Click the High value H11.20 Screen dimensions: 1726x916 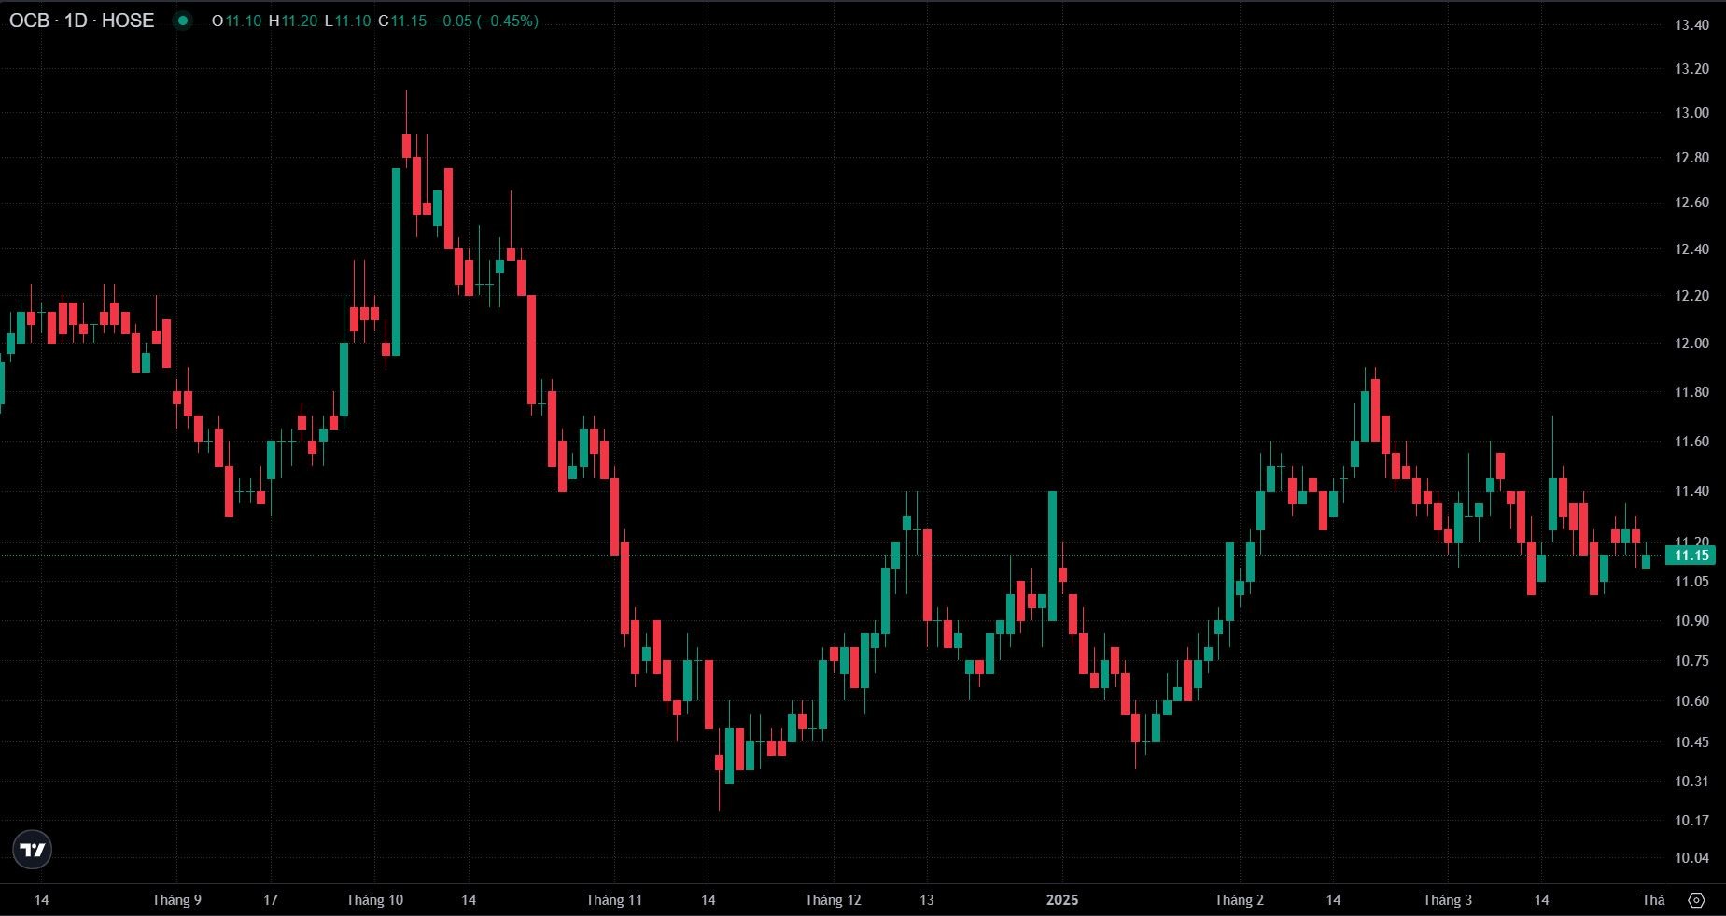[x=292, y=21]
